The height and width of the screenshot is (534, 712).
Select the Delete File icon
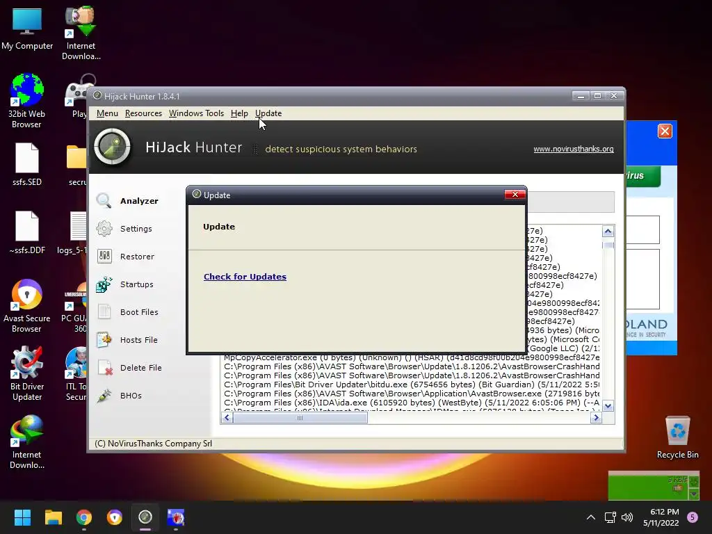pyautogui.click(x=105, y=368)
